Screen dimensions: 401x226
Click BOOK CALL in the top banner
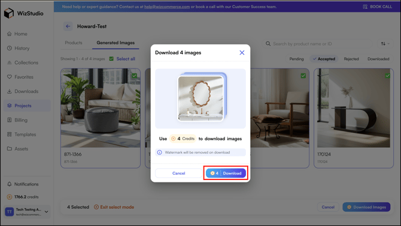378,7
